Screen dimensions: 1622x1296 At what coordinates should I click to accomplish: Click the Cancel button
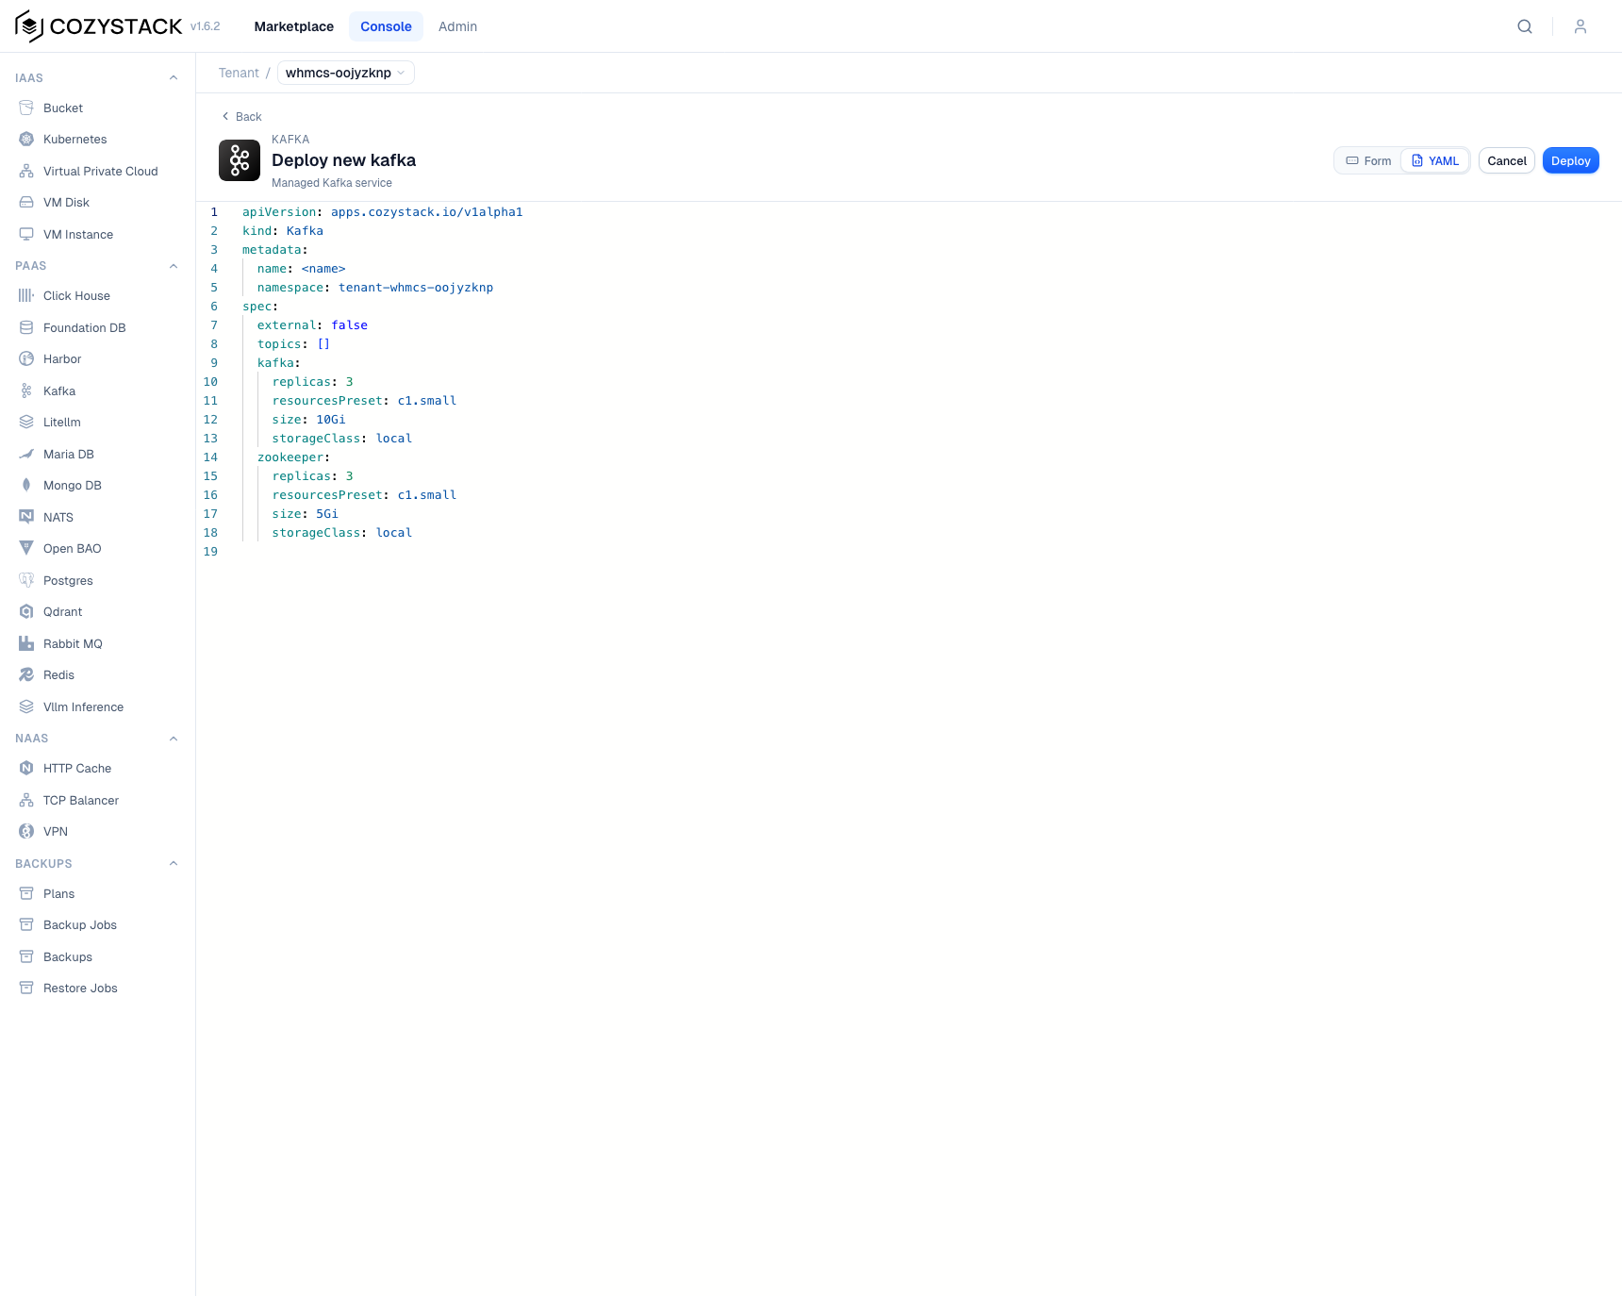(1507, 160)
